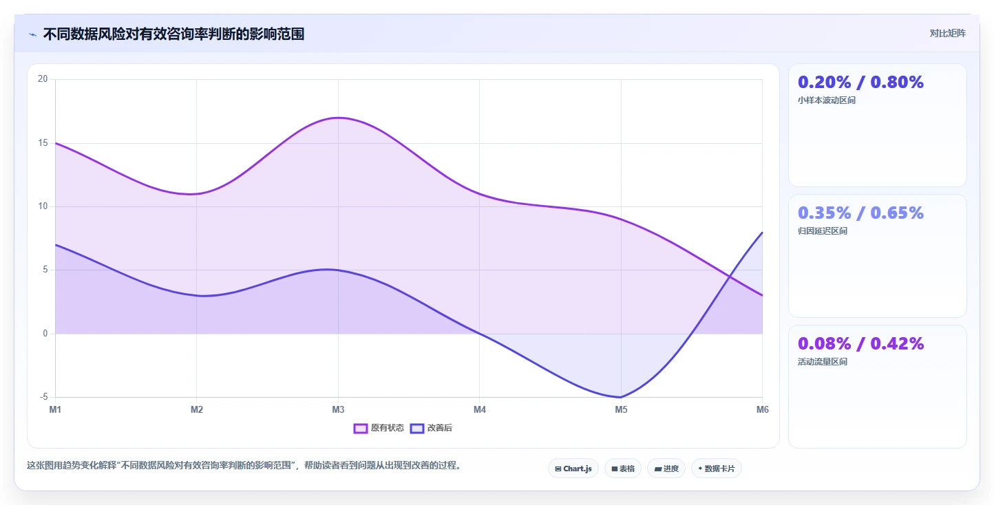Select the Chart.js tag chip
Image resolution: width=994 pixels, height=505 pixels.
coord(573,469)
